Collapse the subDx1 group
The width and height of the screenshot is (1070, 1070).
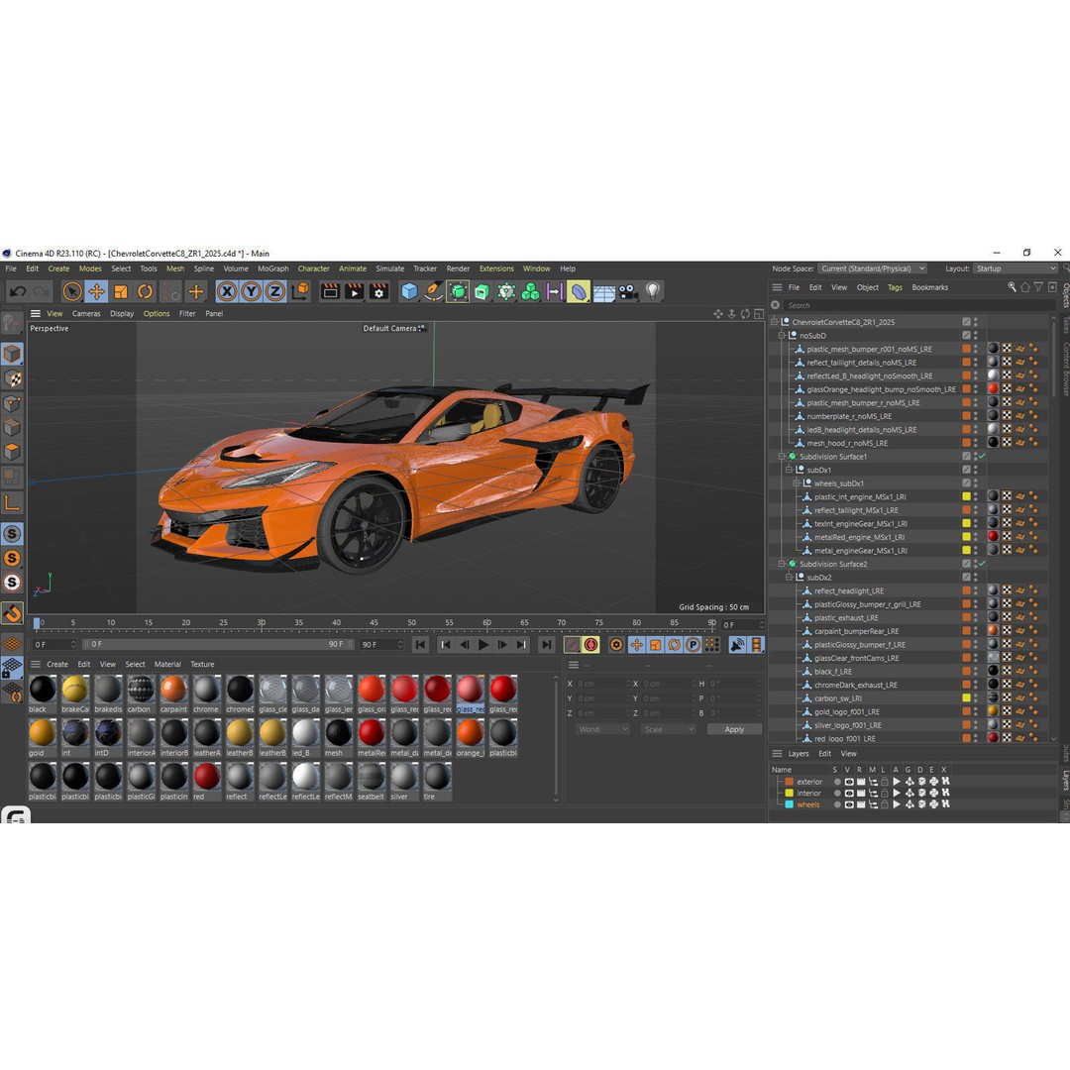[789, 471]
